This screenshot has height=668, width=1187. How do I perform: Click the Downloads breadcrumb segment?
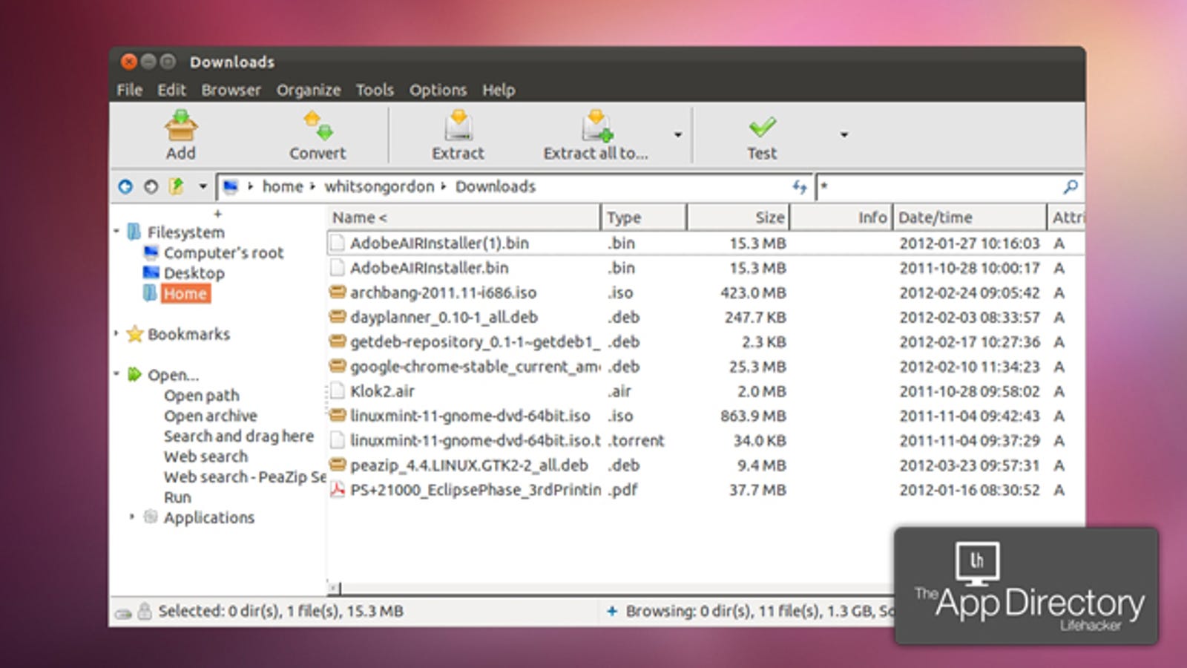[495, 186]
